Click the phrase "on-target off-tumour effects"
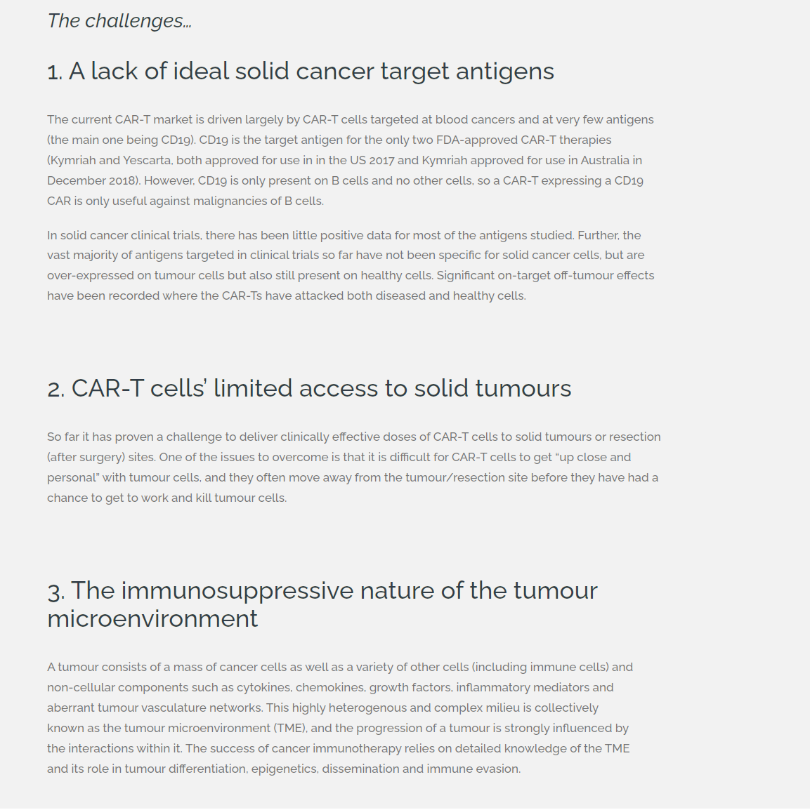This screenshot has width=810, height=810. [575, 276]
